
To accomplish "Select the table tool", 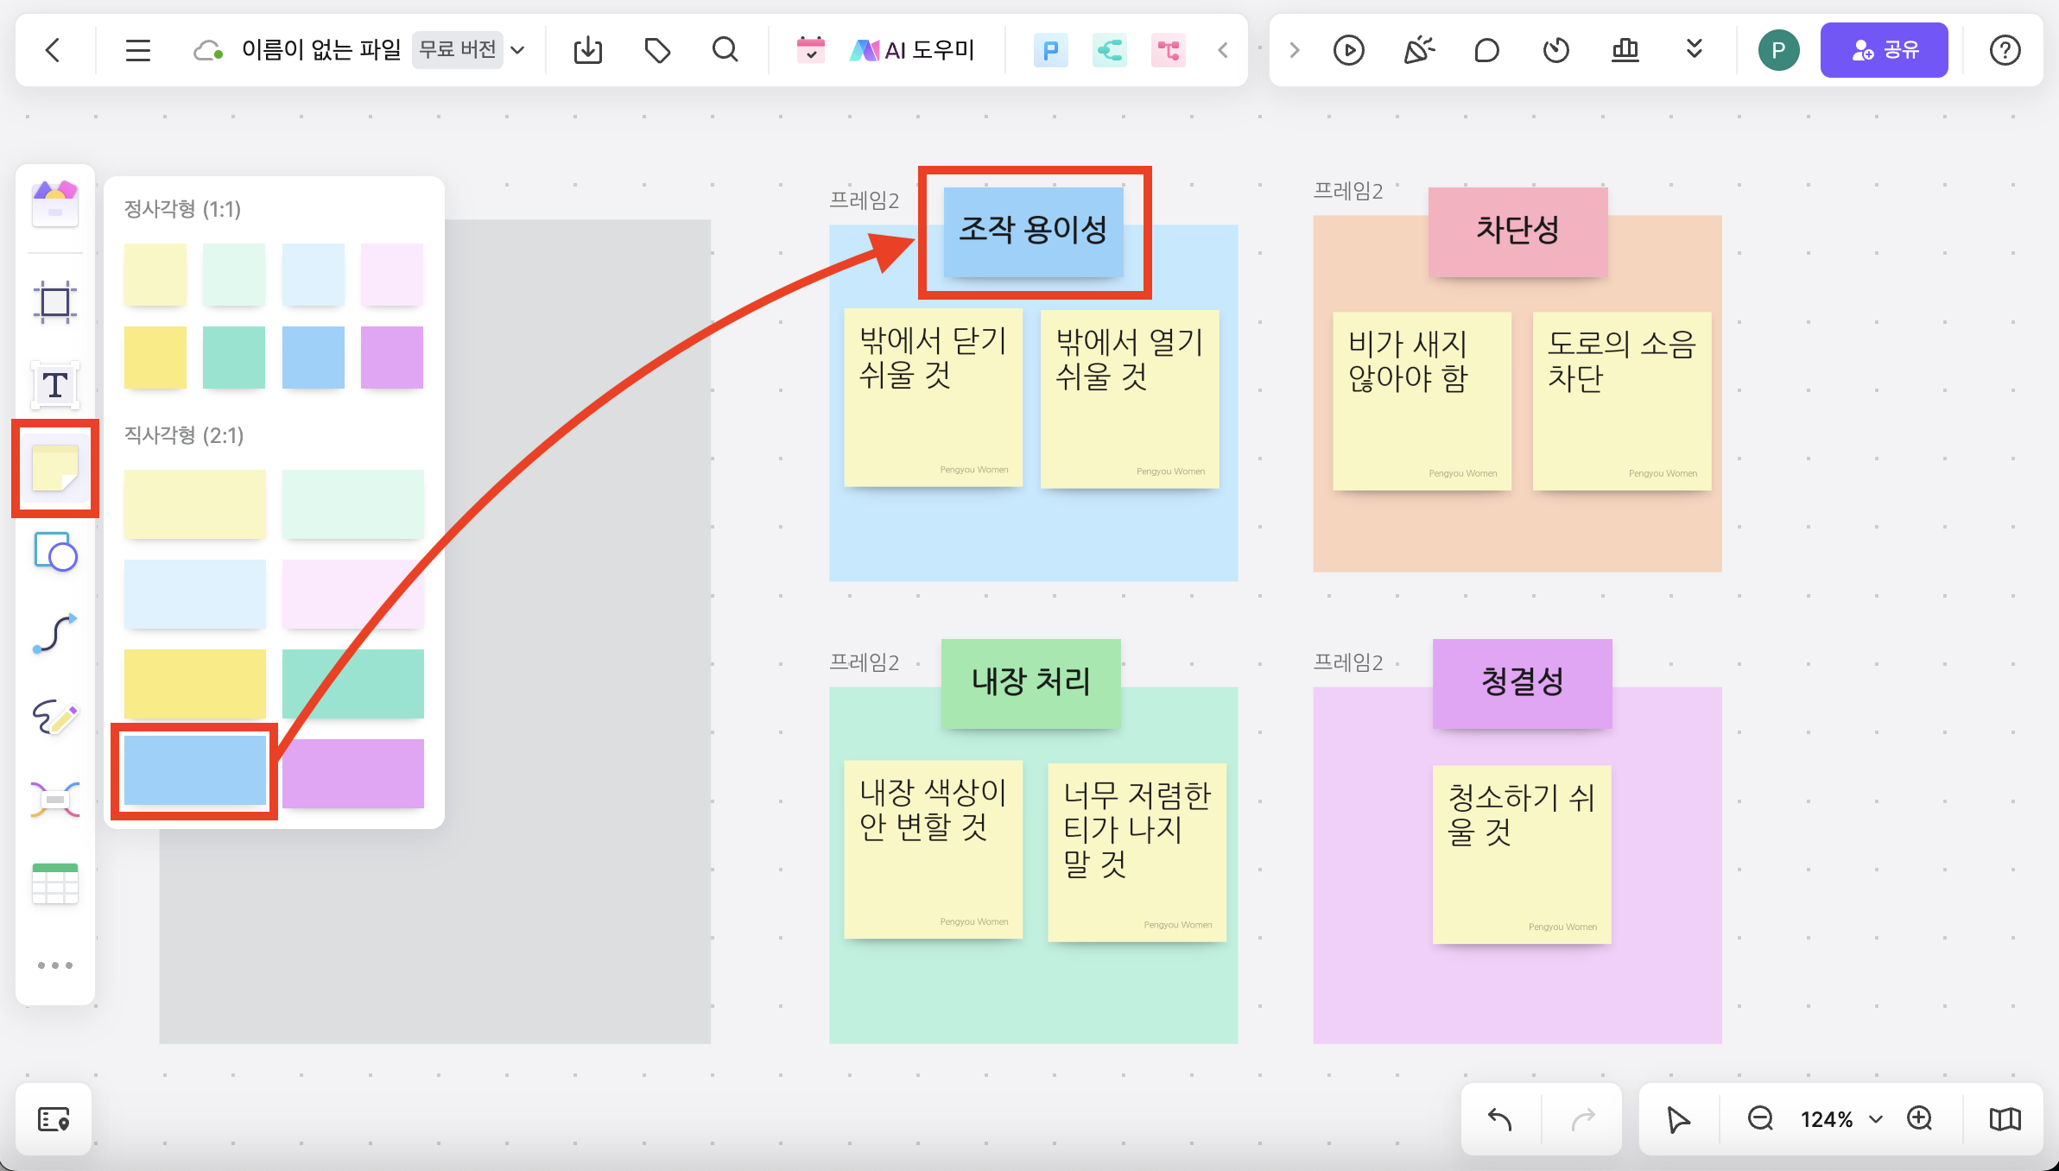I will (x=55, y=883).
